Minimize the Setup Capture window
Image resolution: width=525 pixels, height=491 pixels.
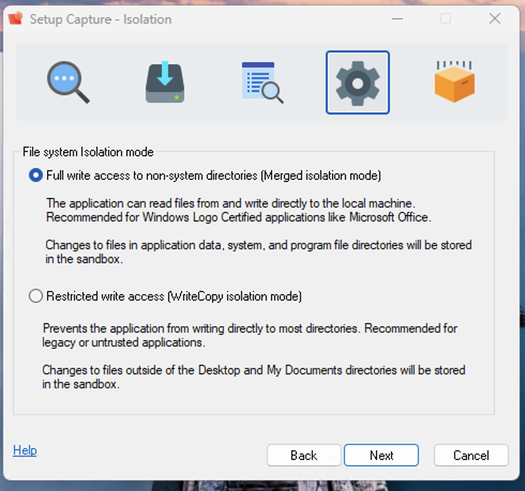[397, 19]
